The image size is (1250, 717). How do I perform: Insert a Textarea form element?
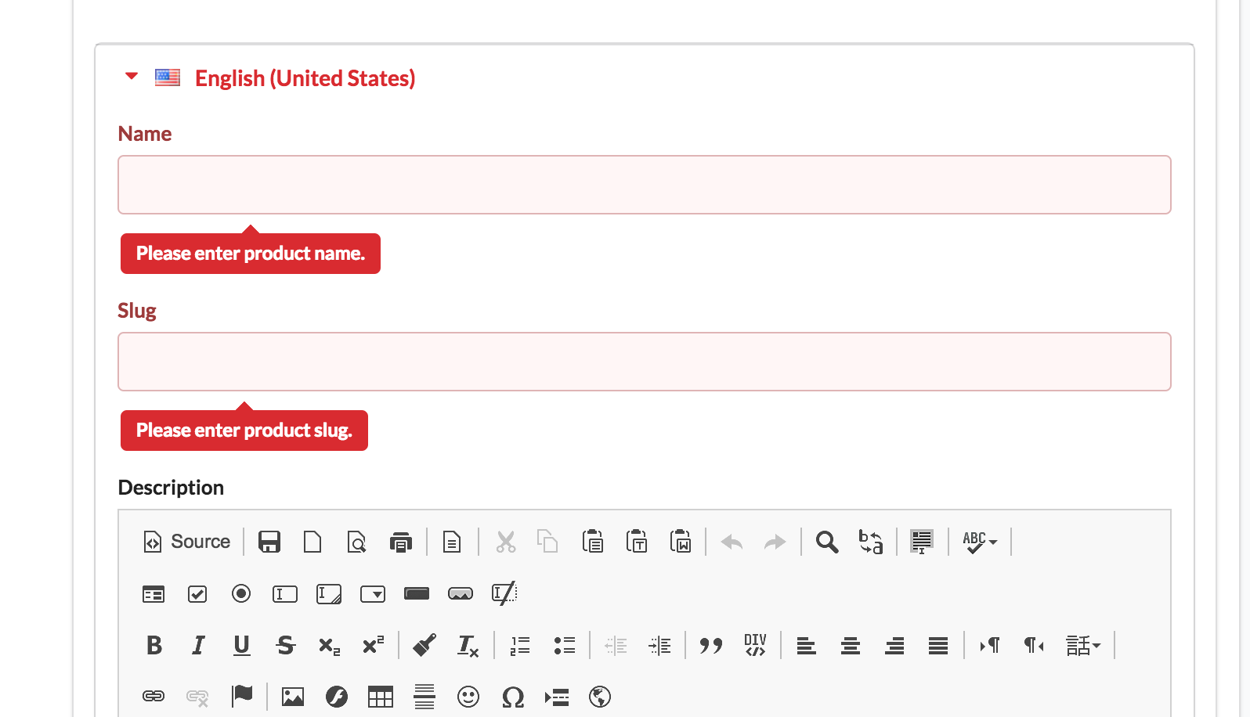tap(329, 594)
